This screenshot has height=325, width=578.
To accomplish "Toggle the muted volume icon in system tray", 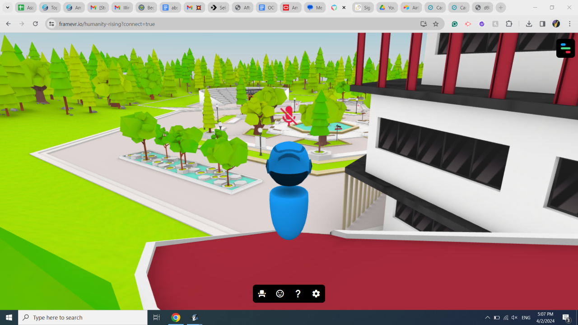I will [514, 318].
